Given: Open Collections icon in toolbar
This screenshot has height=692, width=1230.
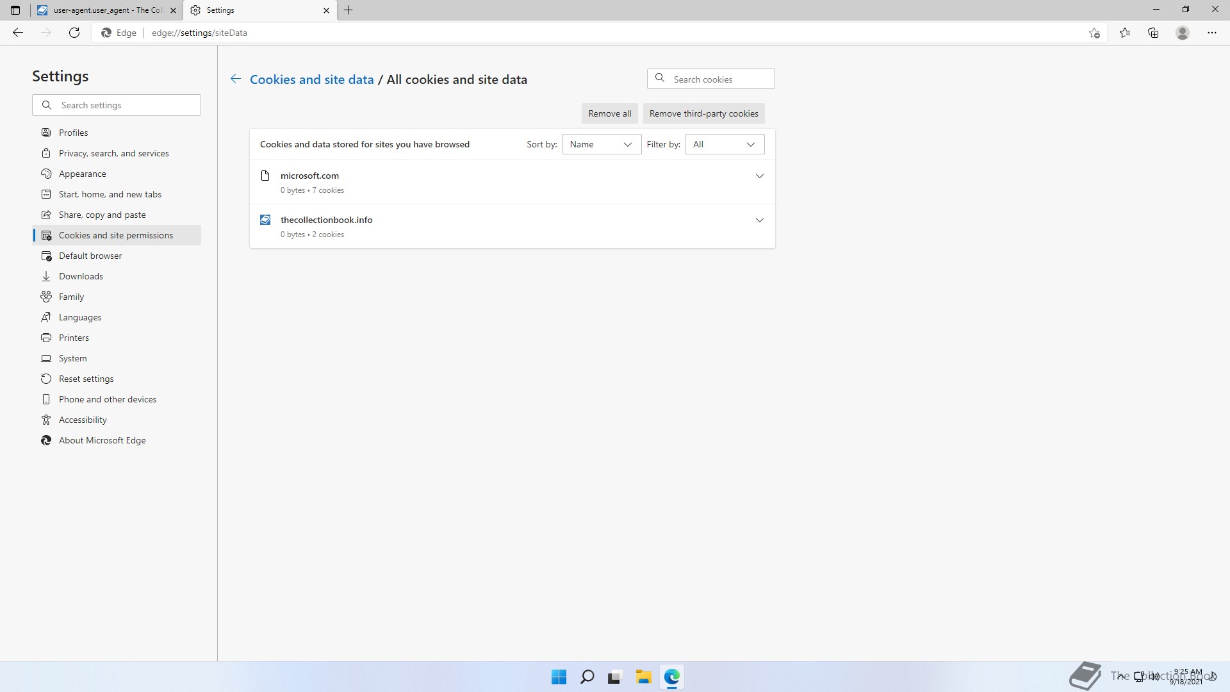Looking at the screenshot, I should click(1153, 33).
